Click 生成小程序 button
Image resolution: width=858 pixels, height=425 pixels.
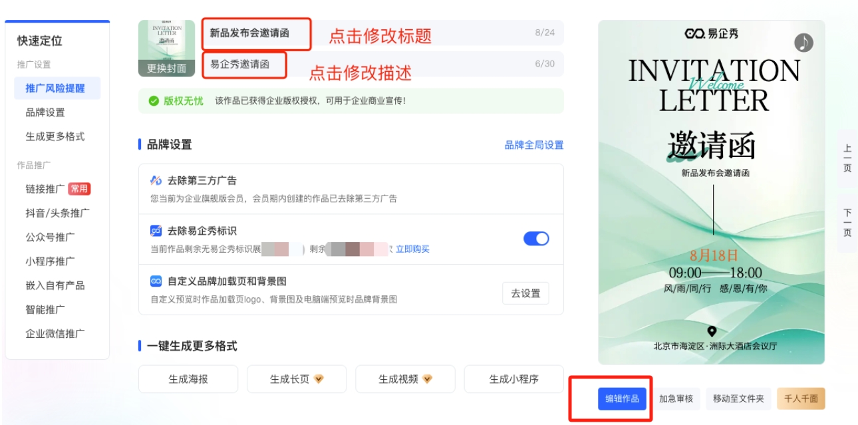tap(513, 379)
